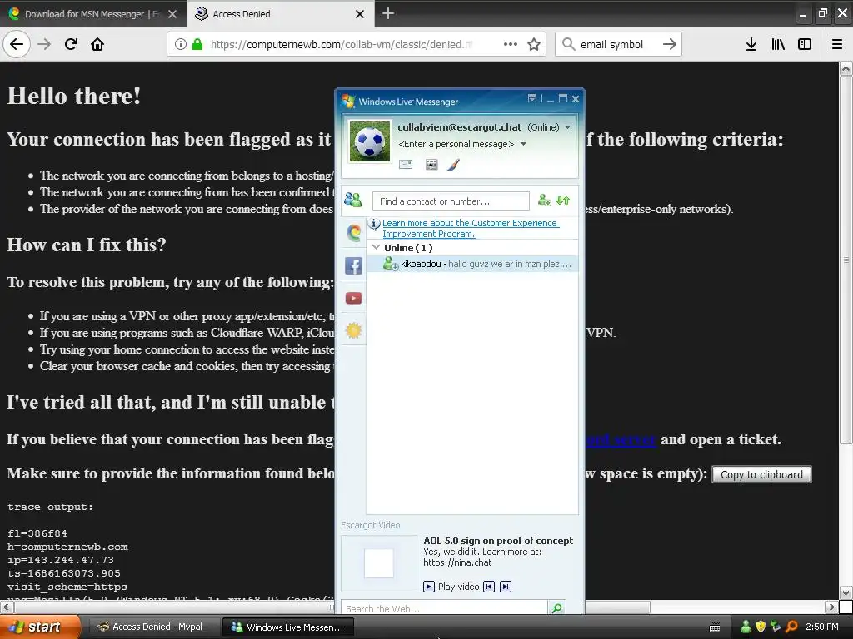
Task: Click the Messenger web search magnifier button
Action: coord(557,608)
